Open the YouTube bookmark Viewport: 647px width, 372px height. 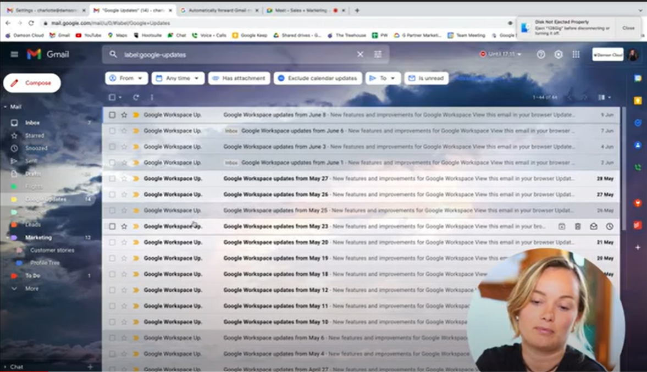coord(89,36)
